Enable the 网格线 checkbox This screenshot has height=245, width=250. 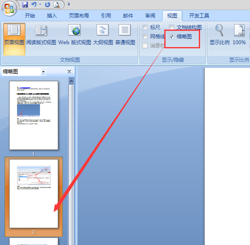[x=145, y=37]
